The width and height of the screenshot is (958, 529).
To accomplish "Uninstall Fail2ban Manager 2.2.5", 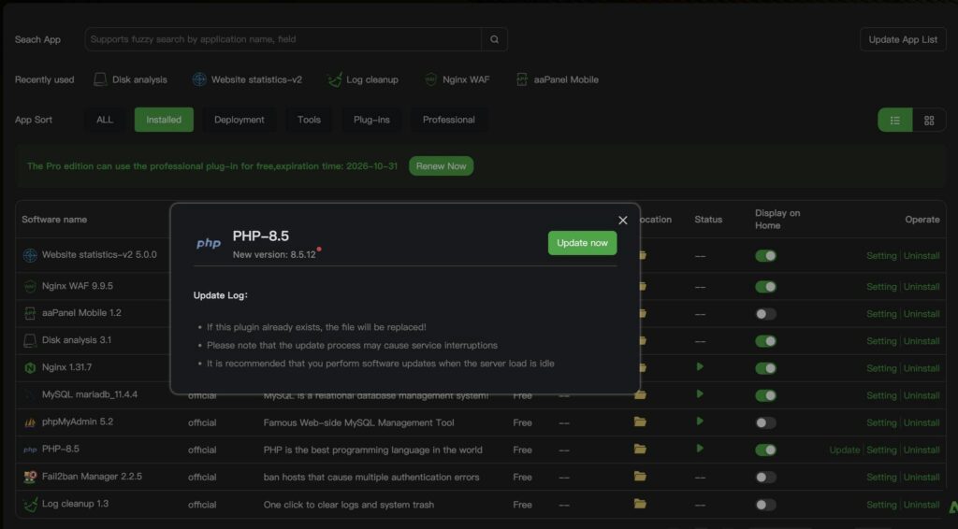I will (x=922, y=478).
